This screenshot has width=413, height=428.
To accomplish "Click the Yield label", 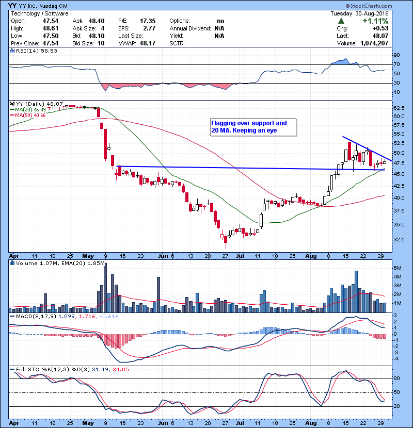I will point(176,36).
